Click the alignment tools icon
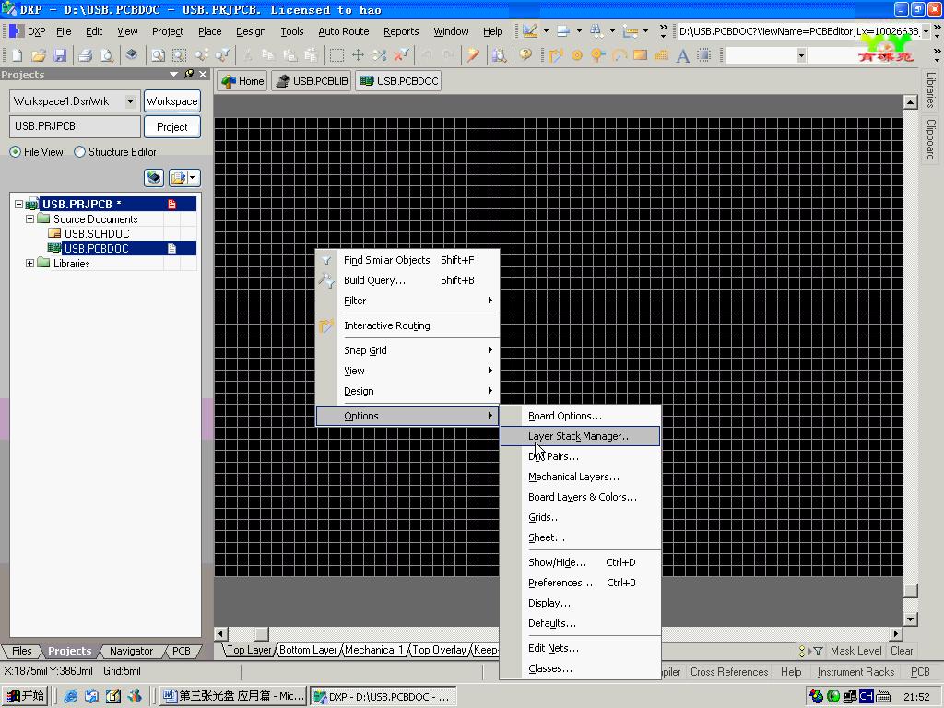The height and width of the screenshot is (708, 944). 563,31
